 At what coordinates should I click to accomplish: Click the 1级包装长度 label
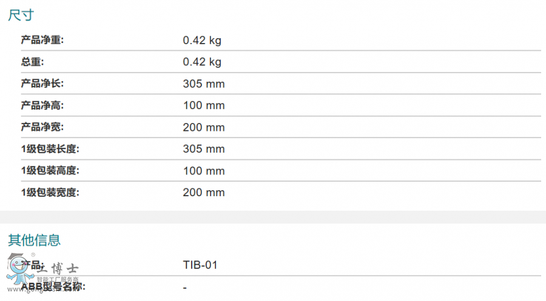click(50, 149)
